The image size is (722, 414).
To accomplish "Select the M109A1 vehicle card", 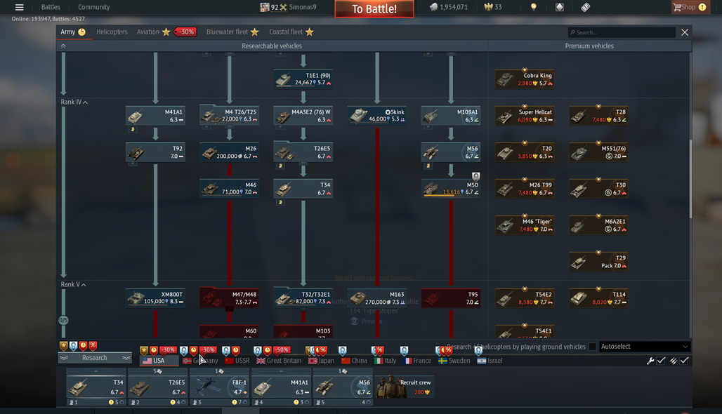I will coord(451,116).
